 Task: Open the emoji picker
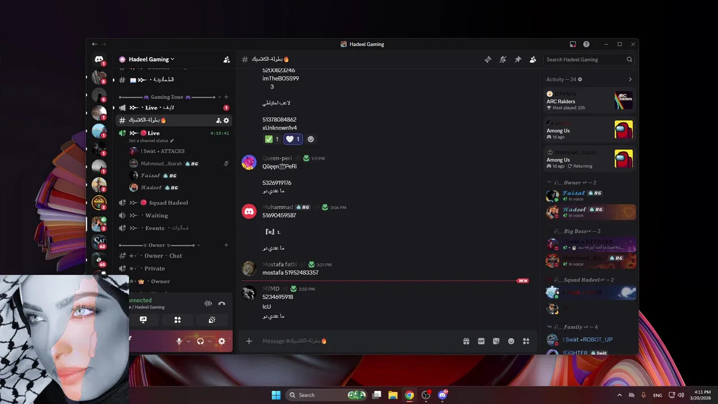(x=511, y=341)
